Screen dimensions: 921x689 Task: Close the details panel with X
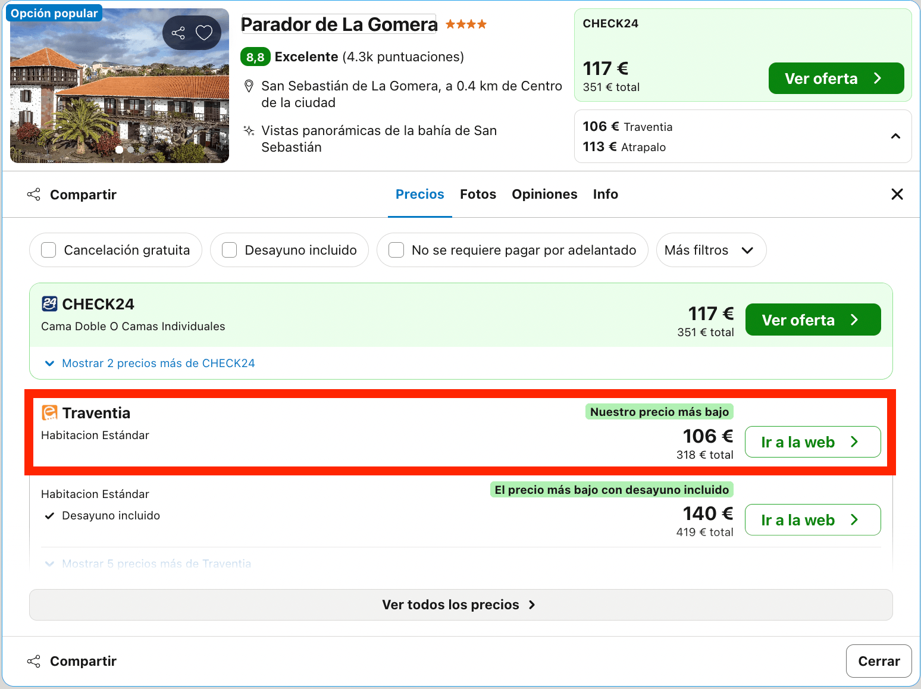(897, 194)
